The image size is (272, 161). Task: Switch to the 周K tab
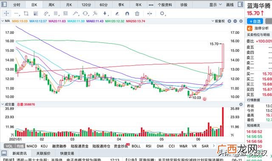tap(51, 5)
